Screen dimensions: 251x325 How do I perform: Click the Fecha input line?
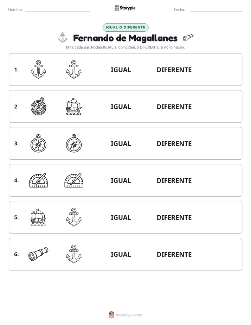[x=217, y=9]
